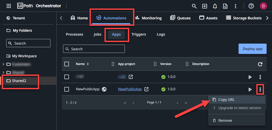Open the app launcher grid icon
Screen dimensions: 272x130
pyautogui.click(x=8, y=6)
